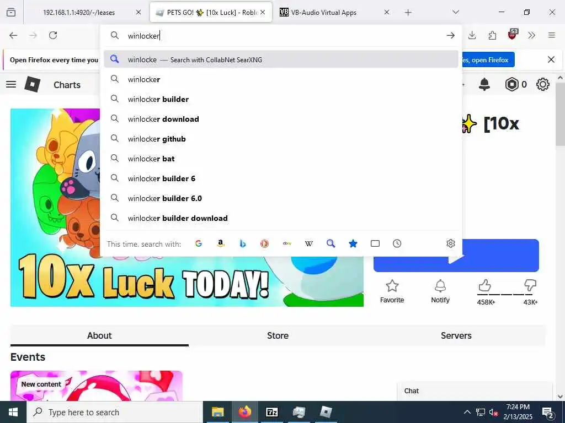565x423 pixels.
Task: Open Firefox View icon at tab bar start
Action: [x=11, y=12]
